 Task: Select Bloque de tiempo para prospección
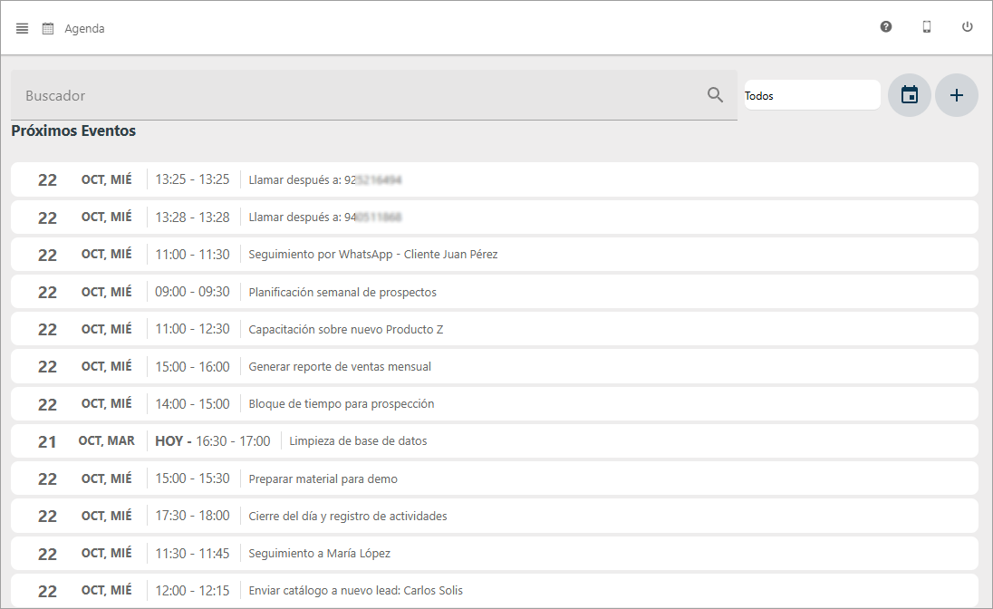[342, 404]
